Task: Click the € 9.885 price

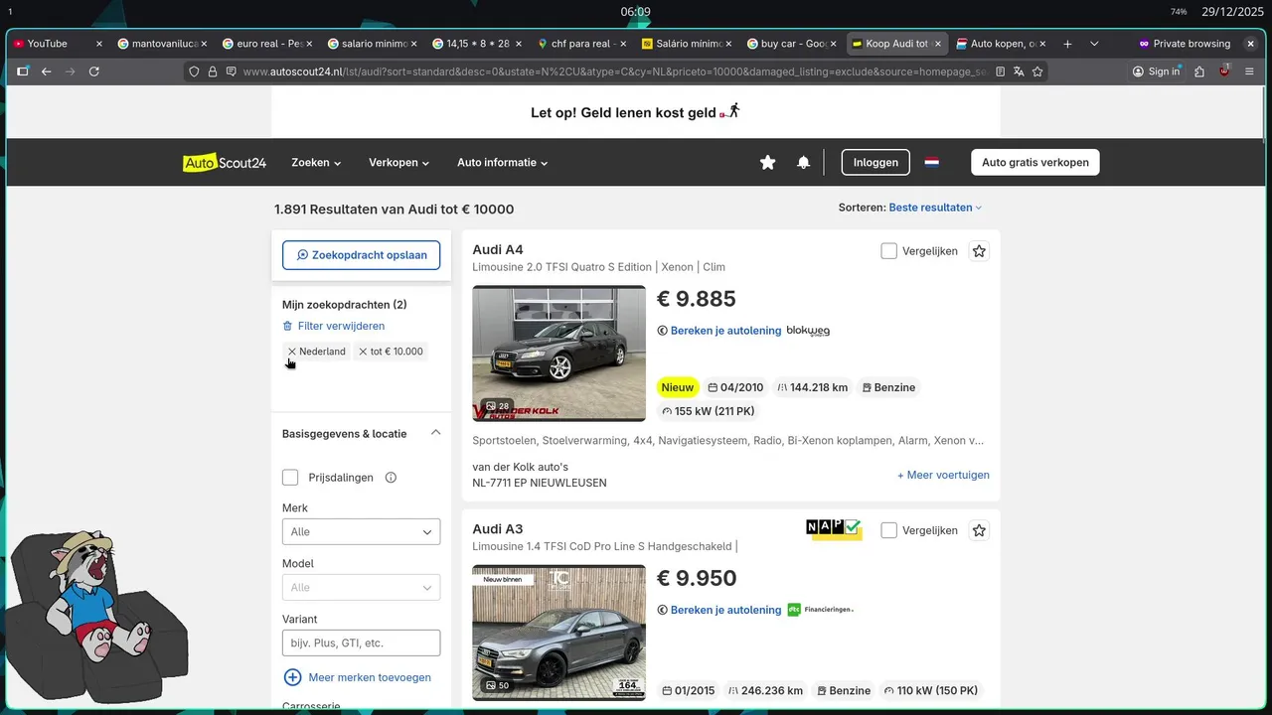Action: pos(697,299)
